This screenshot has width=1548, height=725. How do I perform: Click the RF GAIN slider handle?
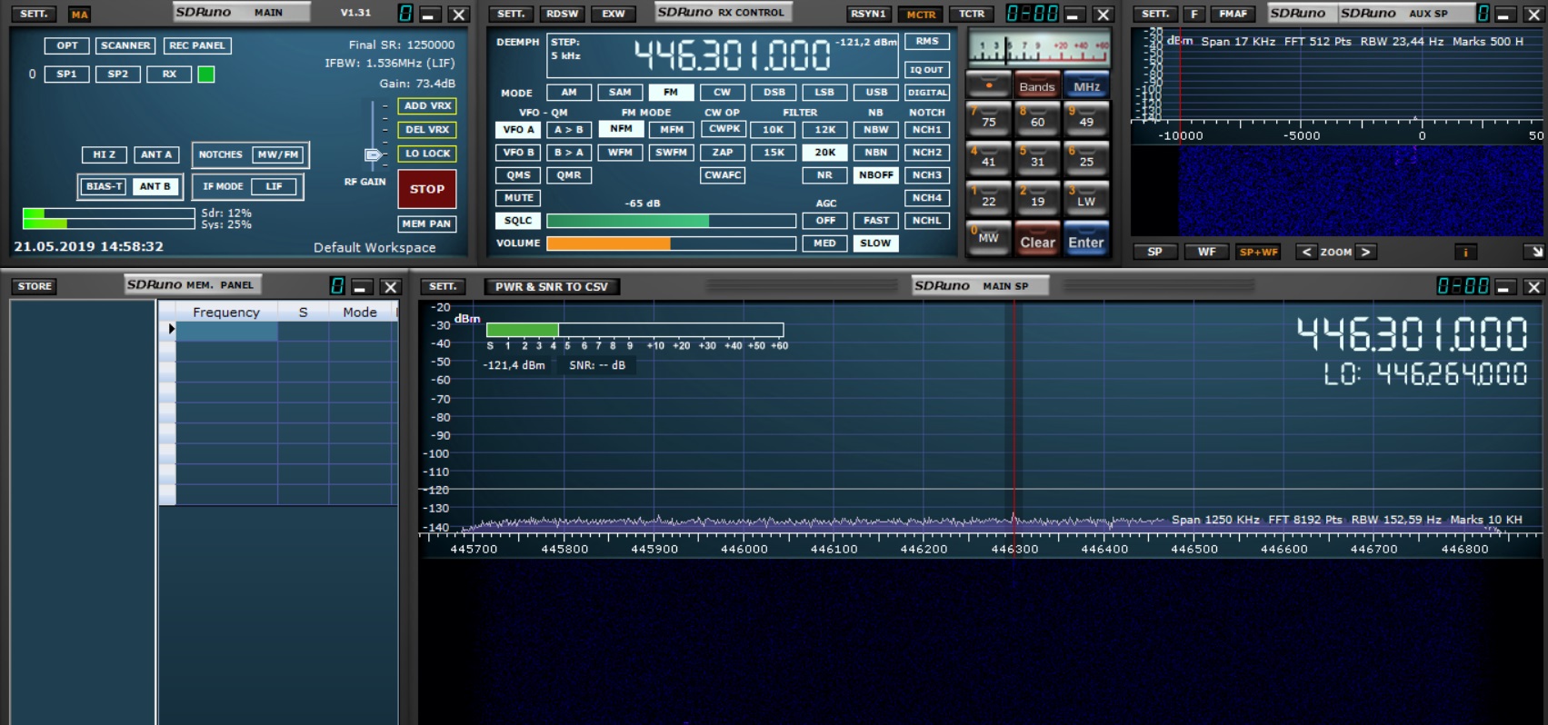pos(373,155)
